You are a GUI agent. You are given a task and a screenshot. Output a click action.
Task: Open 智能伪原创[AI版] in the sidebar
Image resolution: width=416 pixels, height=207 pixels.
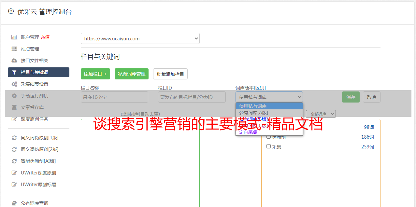point(38,161)
